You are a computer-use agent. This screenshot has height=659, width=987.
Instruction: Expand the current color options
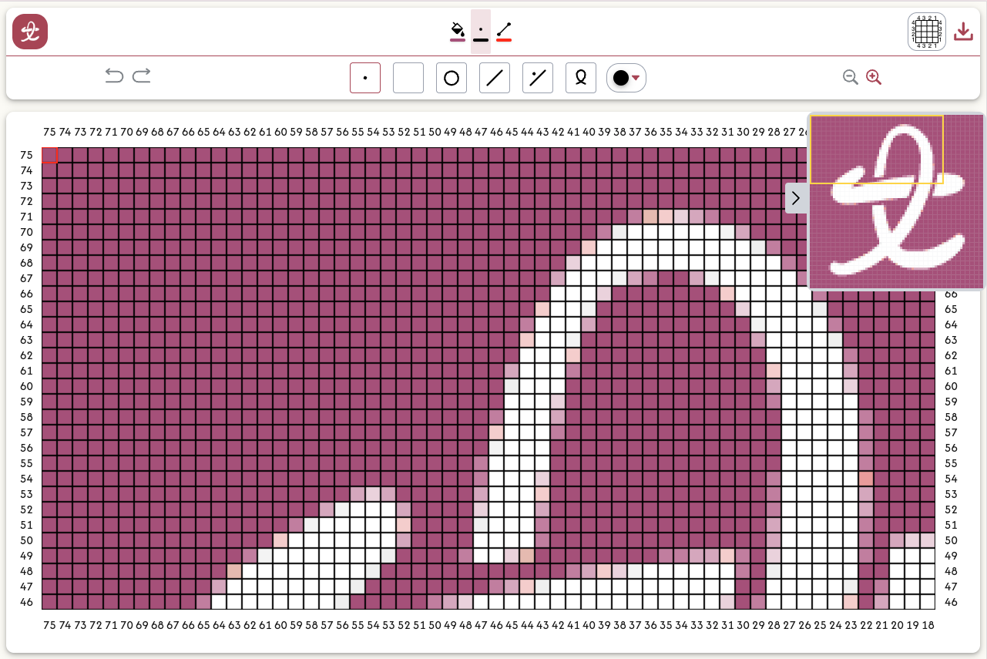636,77
